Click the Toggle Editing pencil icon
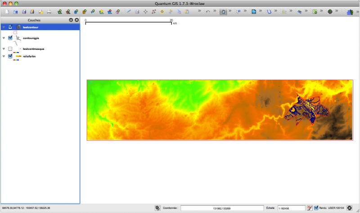Viewport: 360px width, 213px height. [129, 11]
